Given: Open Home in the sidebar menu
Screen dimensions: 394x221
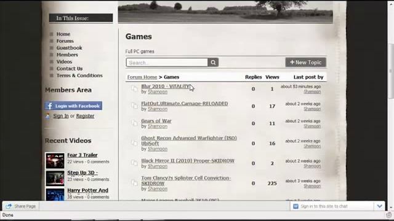Looking at the screenshot, I should 63,34.
